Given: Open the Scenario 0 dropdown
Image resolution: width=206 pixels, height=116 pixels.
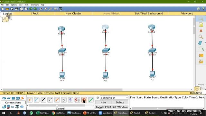Looking at the screenshot, I should click(x=114, y=98).
